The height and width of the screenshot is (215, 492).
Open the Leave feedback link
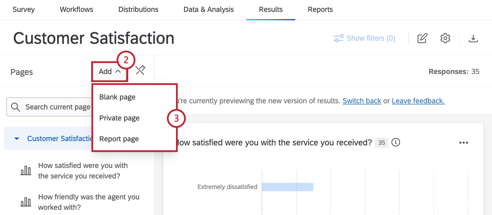(x=418, y=101)
